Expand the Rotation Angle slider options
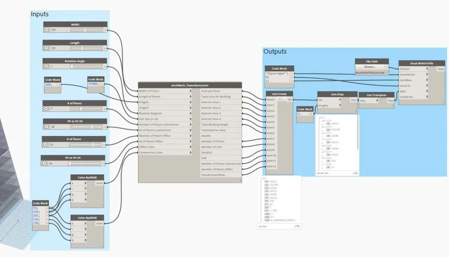449x257 pixels. [46, 66]
